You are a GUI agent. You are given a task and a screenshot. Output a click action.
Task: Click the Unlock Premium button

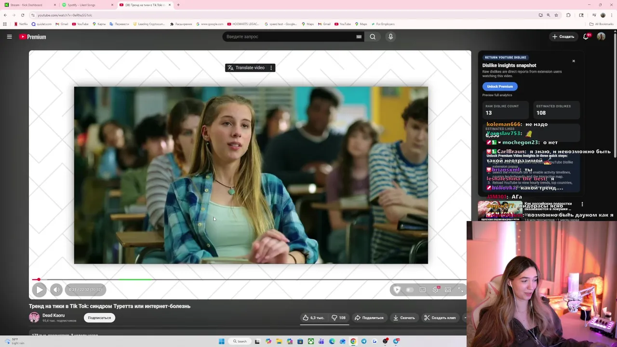(x=500, y=86)
